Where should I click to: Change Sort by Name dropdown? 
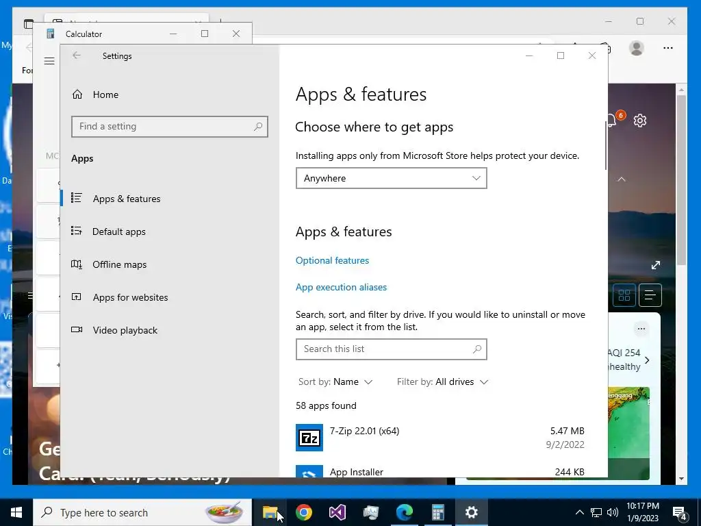coord(335,381)
